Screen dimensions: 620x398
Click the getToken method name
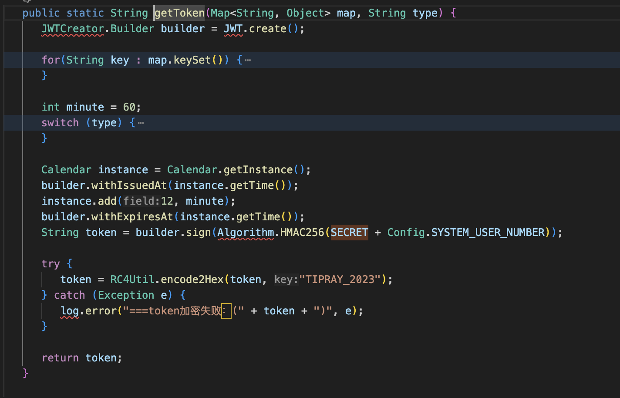[179, 13]
